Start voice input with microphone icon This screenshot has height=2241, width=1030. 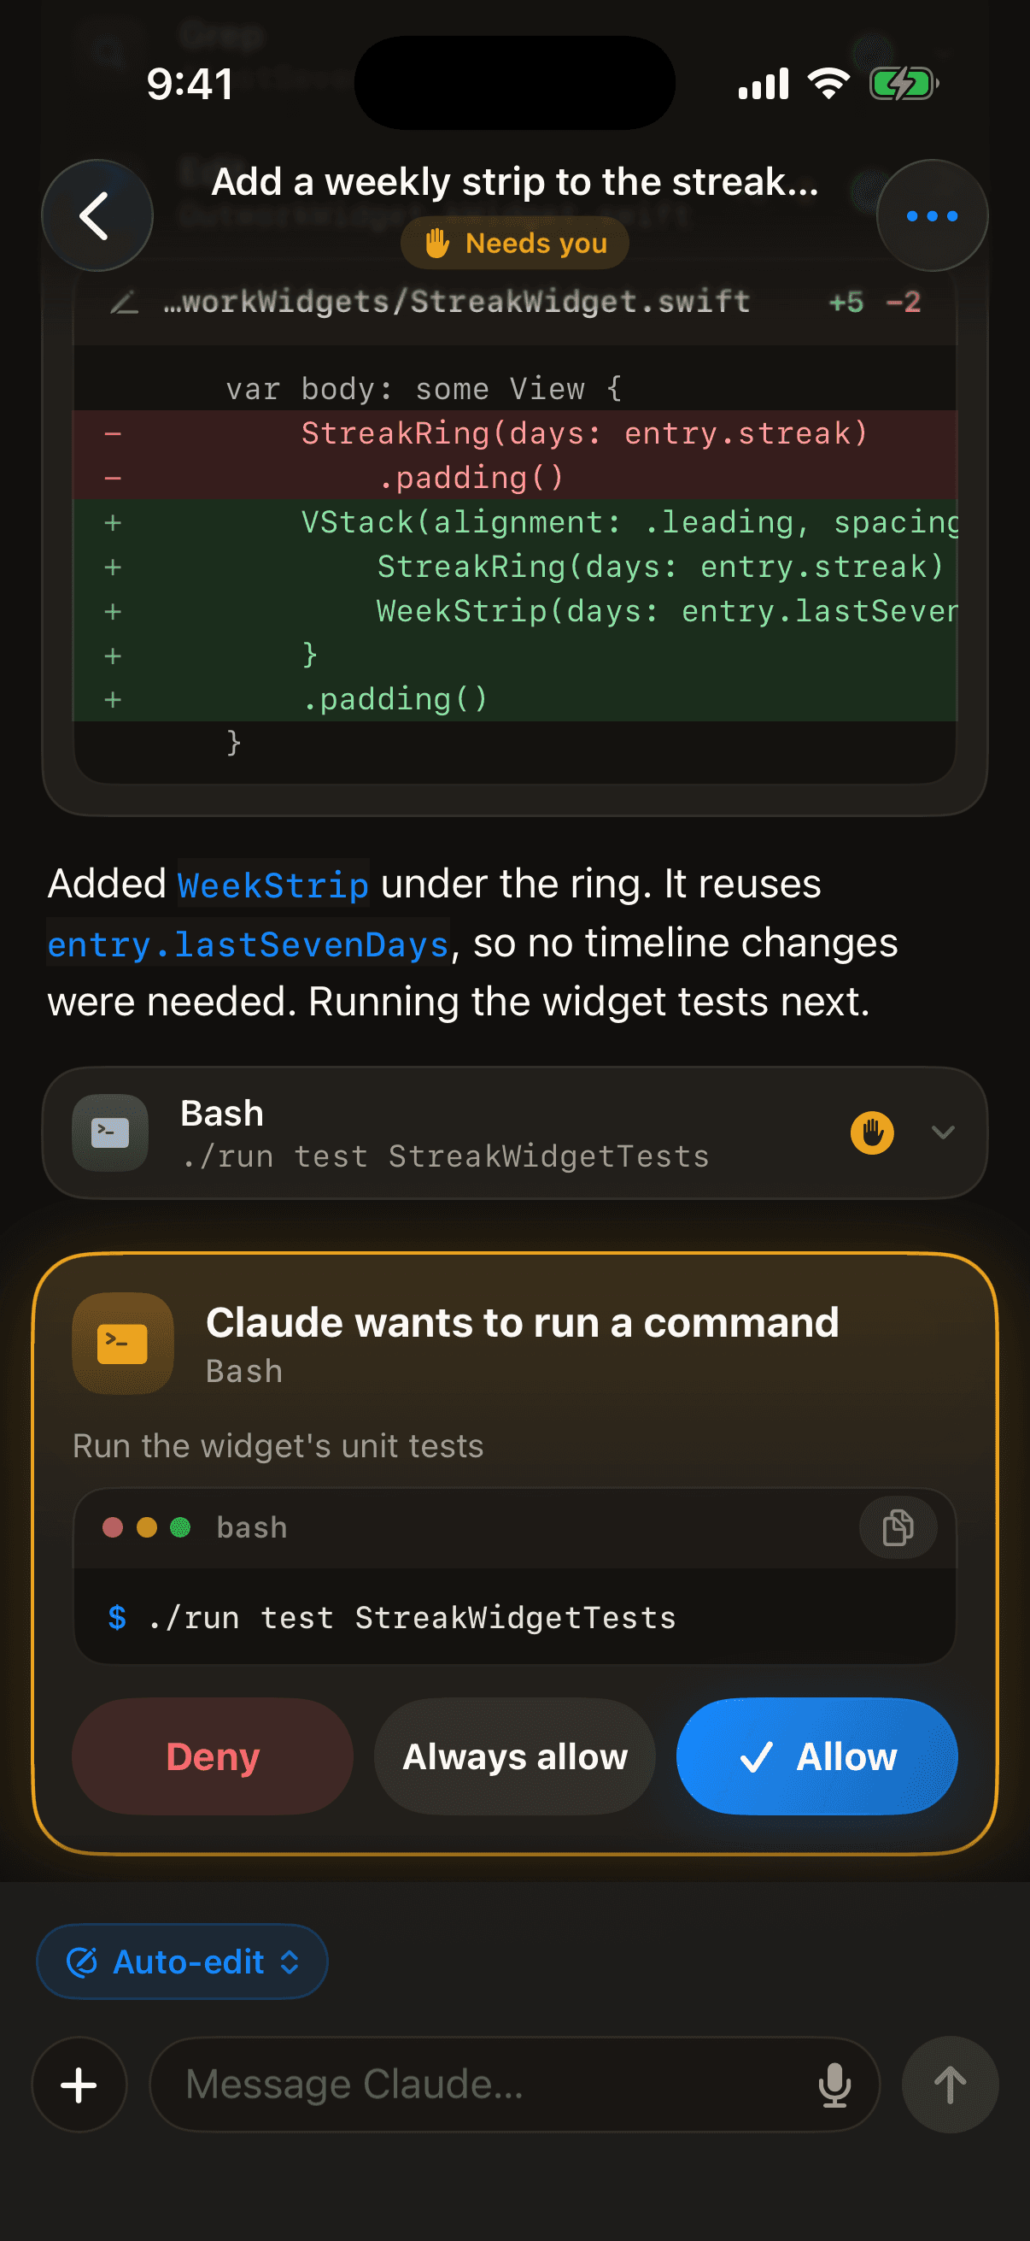pos(834,2085)
